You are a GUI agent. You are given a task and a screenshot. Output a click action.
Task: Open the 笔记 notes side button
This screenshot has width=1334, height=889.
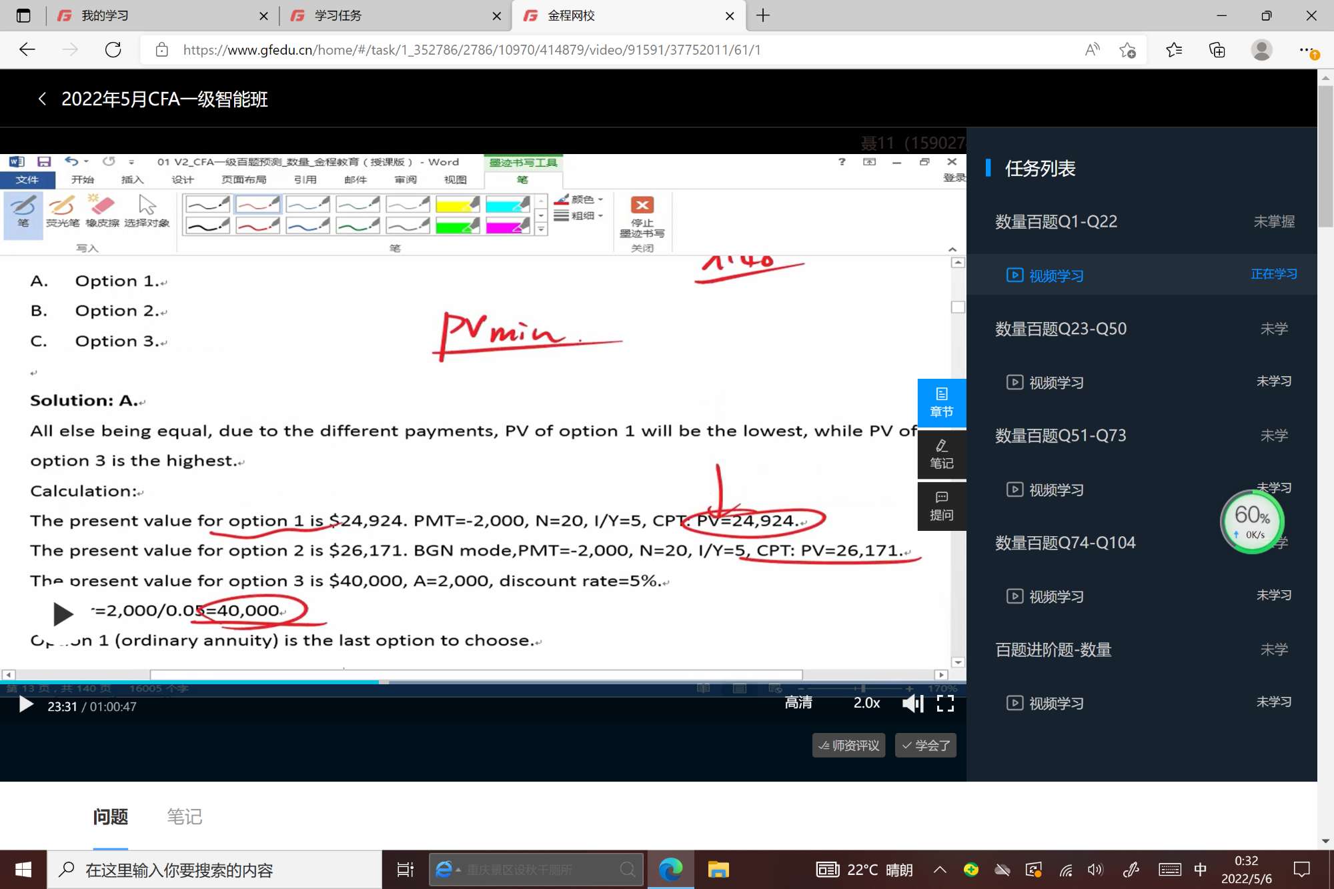tap(941, 454)
